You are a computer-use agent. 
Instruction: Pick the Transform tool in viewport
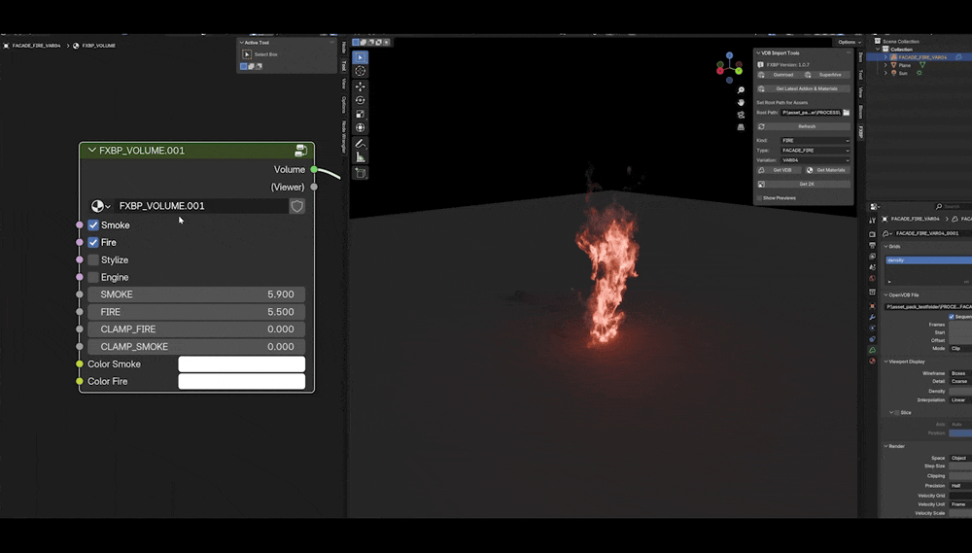[x=361, y=127]
